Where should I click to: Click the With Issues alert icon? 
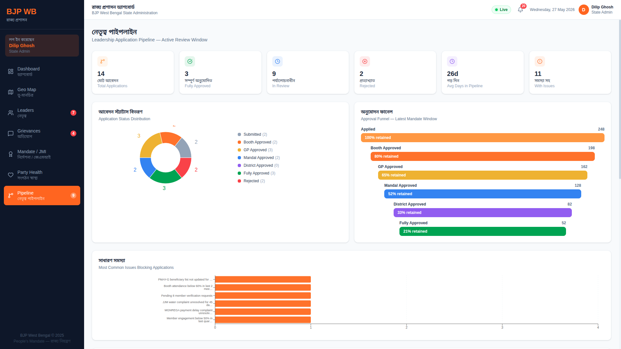[540, 61]
